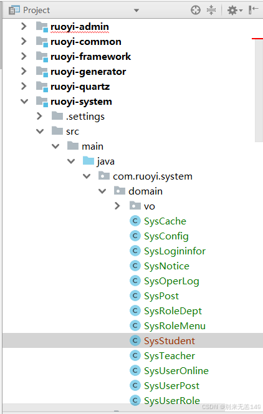Click the com.ruoyi.system package icon

click(x=104, y=176)
